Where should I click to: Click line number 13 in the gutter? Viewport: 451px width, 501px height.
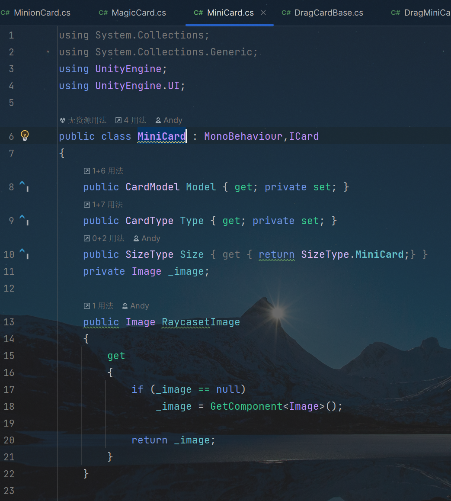[x=9, y=322]
